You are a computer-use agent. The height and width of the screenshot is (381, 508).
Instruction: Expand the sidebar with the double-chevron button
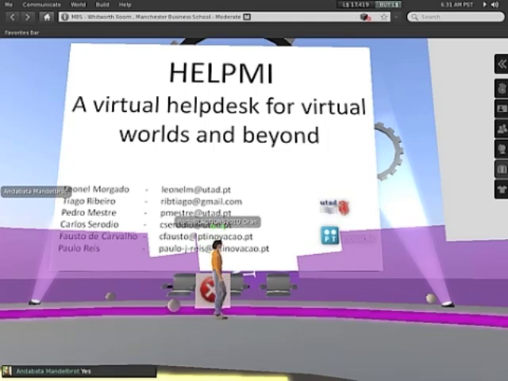[x=501, y=64]
